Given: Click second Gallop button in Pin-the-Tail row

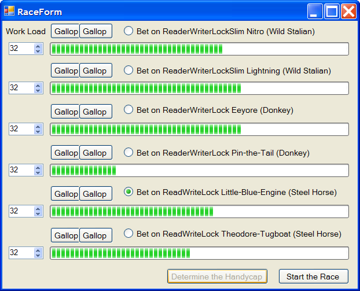Looking at the screenshot, I should pos(95,153).
